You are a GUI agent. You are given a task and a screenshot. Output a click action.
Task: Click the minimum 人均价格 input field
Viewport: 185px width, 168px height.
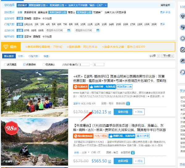84,65
